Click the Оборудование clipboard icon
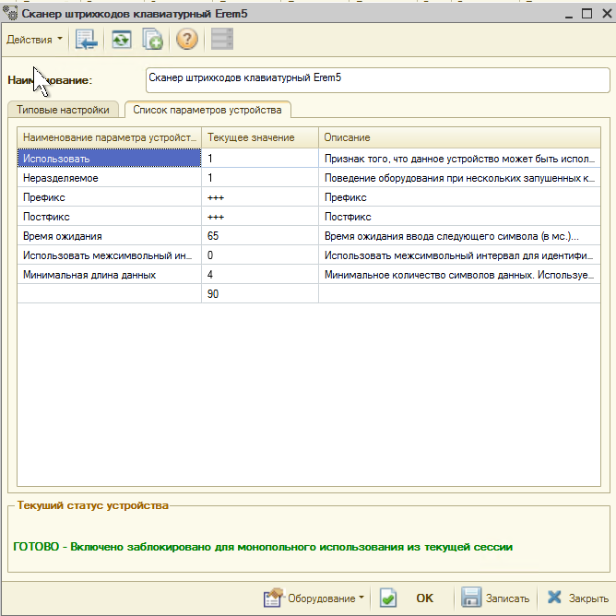616x616 pixels. pos(273,598)
